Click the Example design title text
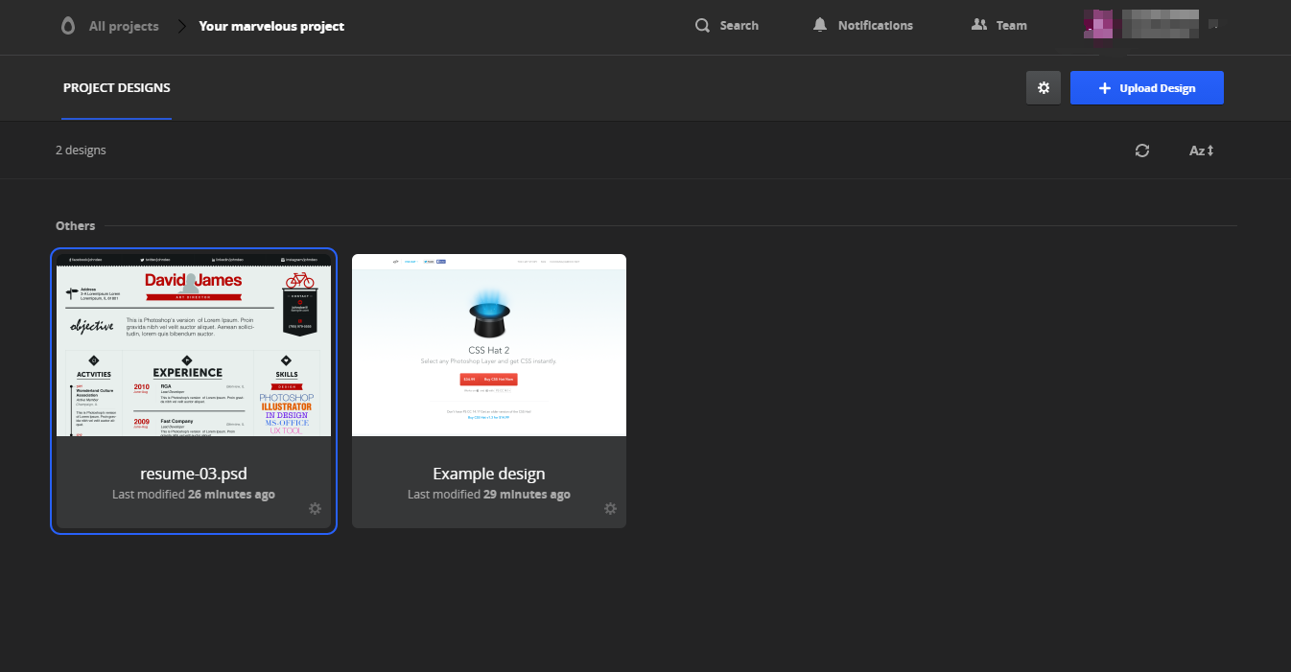 (489, 474)
